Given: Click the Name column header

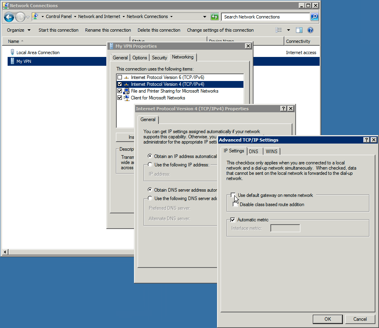Looking at the screenshot, I should click(x=66, y=41).
